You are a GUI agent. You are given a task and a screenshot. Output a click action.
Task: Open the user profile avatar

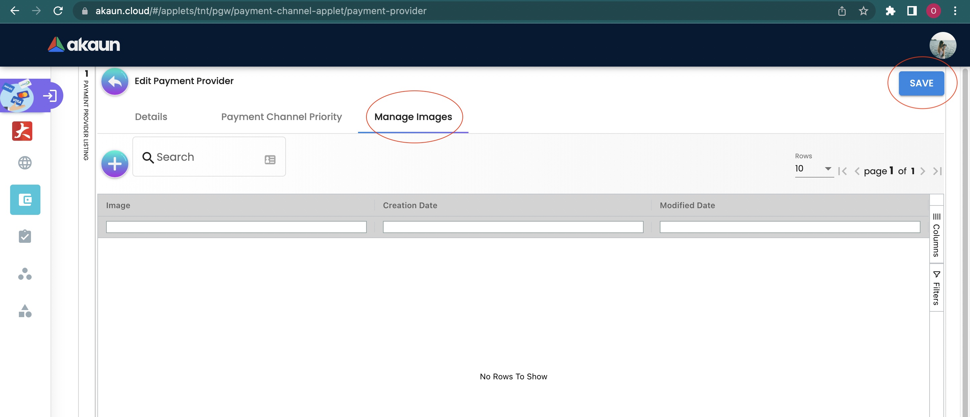942,45
